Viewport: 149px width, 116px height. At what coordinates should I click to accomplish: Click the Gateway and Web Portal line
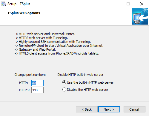(x=35, y=49)
